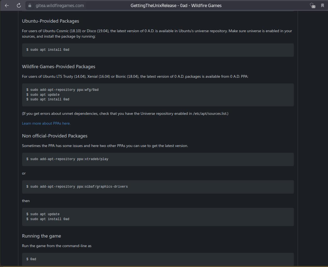This screenshot has width=328, height=267.
Task: Click the page title in the header bar
Action: [x=176, y=5]
